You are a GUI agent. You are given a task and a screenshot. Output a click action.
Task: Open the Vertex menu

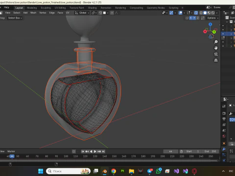(43, 13)
